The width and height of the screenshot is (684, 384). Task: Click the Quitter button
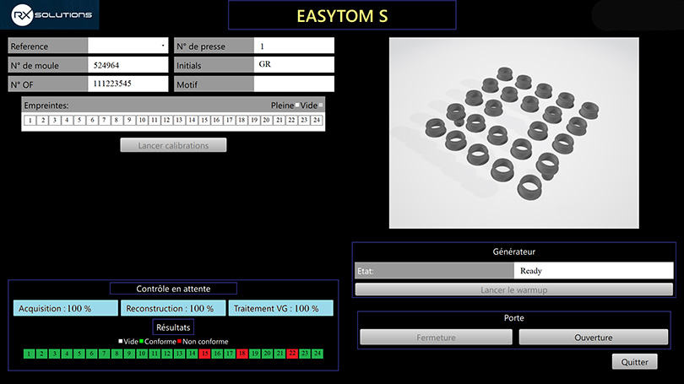click(635, 362)
